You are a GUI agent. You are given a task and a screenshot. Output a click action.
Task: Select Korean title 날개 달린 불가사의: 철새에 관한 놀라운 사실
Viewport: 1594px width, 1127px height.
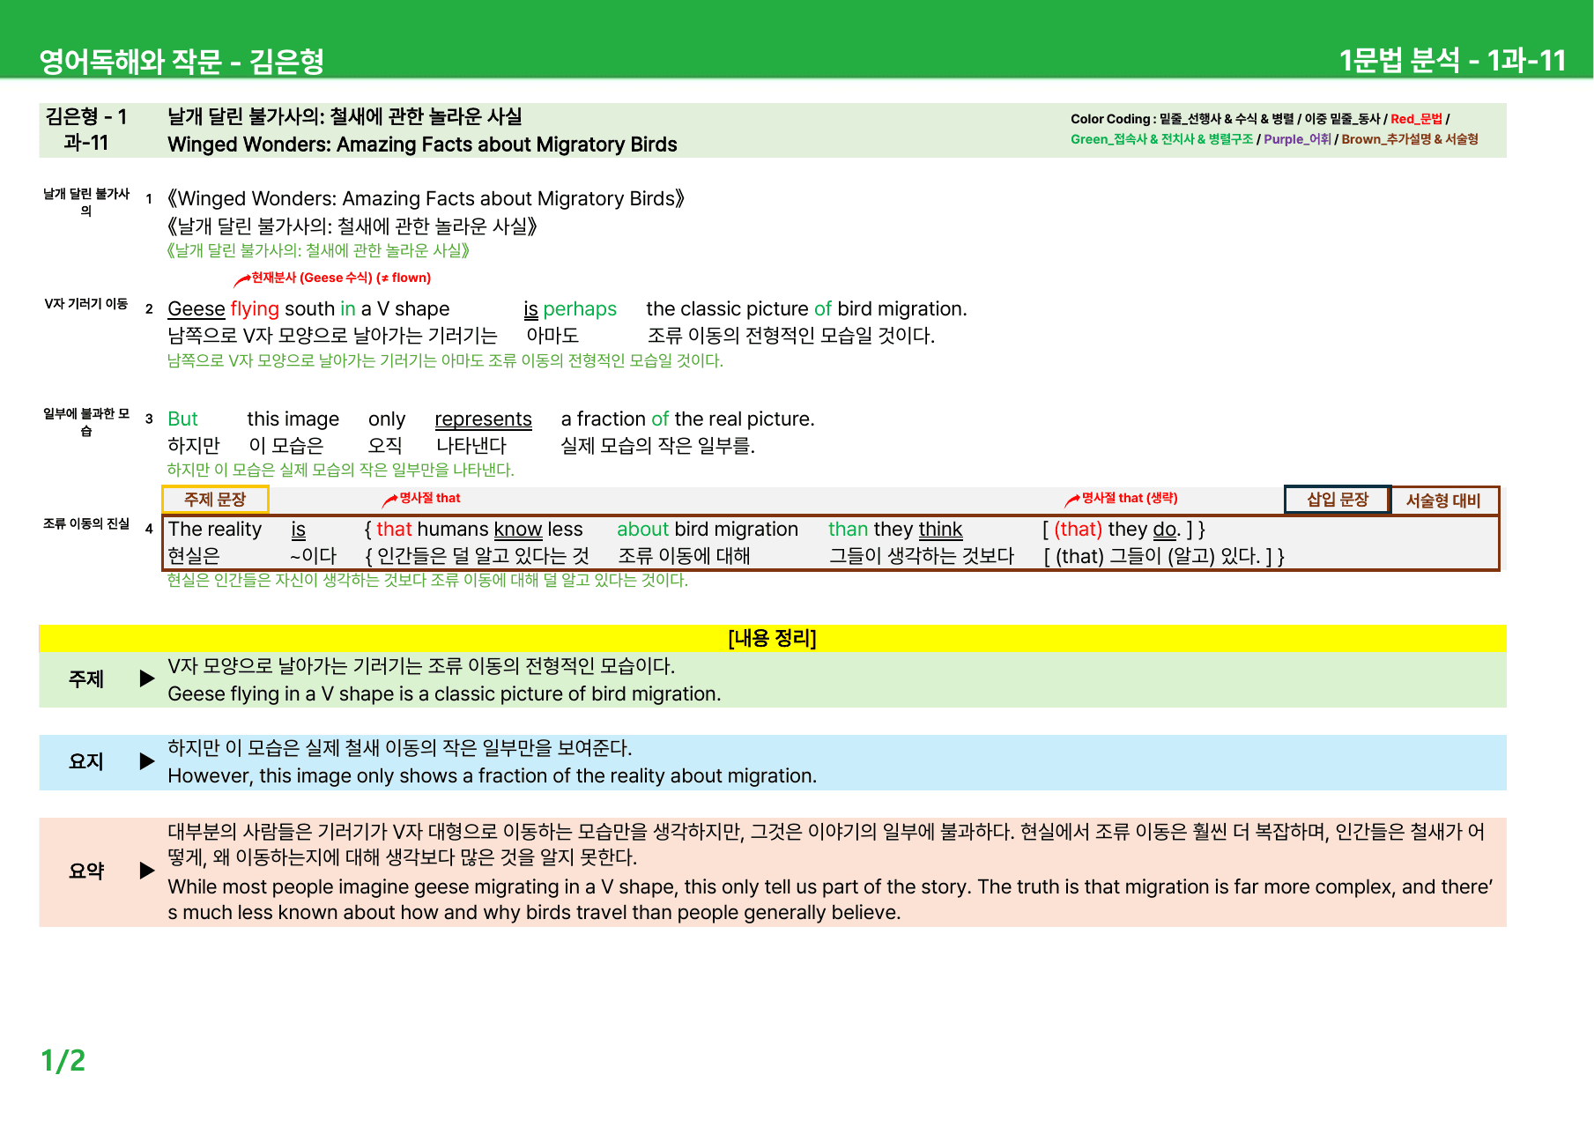point(345,116)
